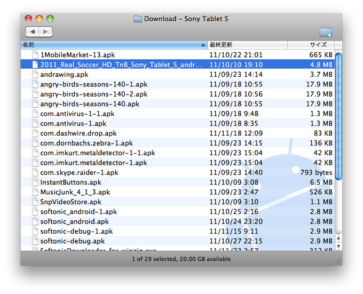The height and width of the screenshot is (294, 363).
Task: Click the yellow minimize window button
Action: 39,19
